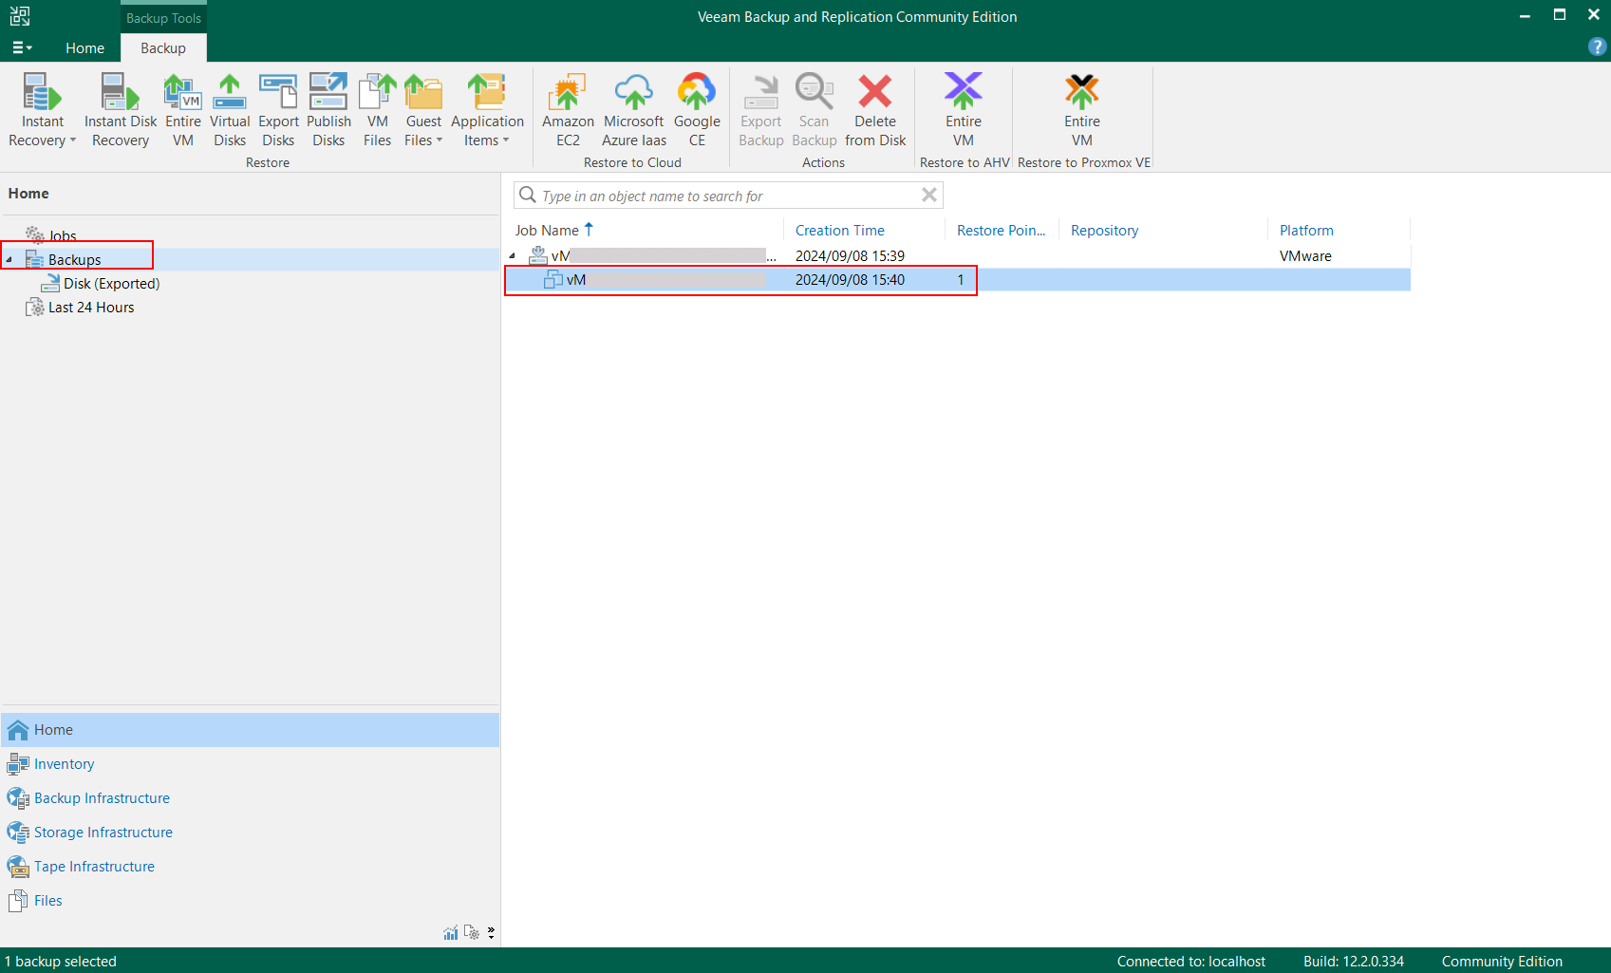
Task: Open the Backup Infrastructure view
Action: (x=250, y=797)
